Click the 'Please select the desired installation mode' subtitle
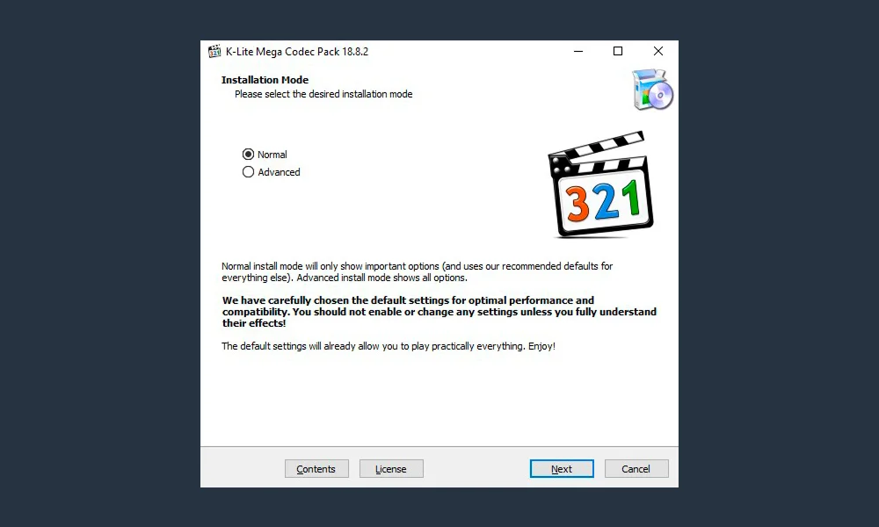The width and height of the screenshot is (879, 527). tap(323, 94)
